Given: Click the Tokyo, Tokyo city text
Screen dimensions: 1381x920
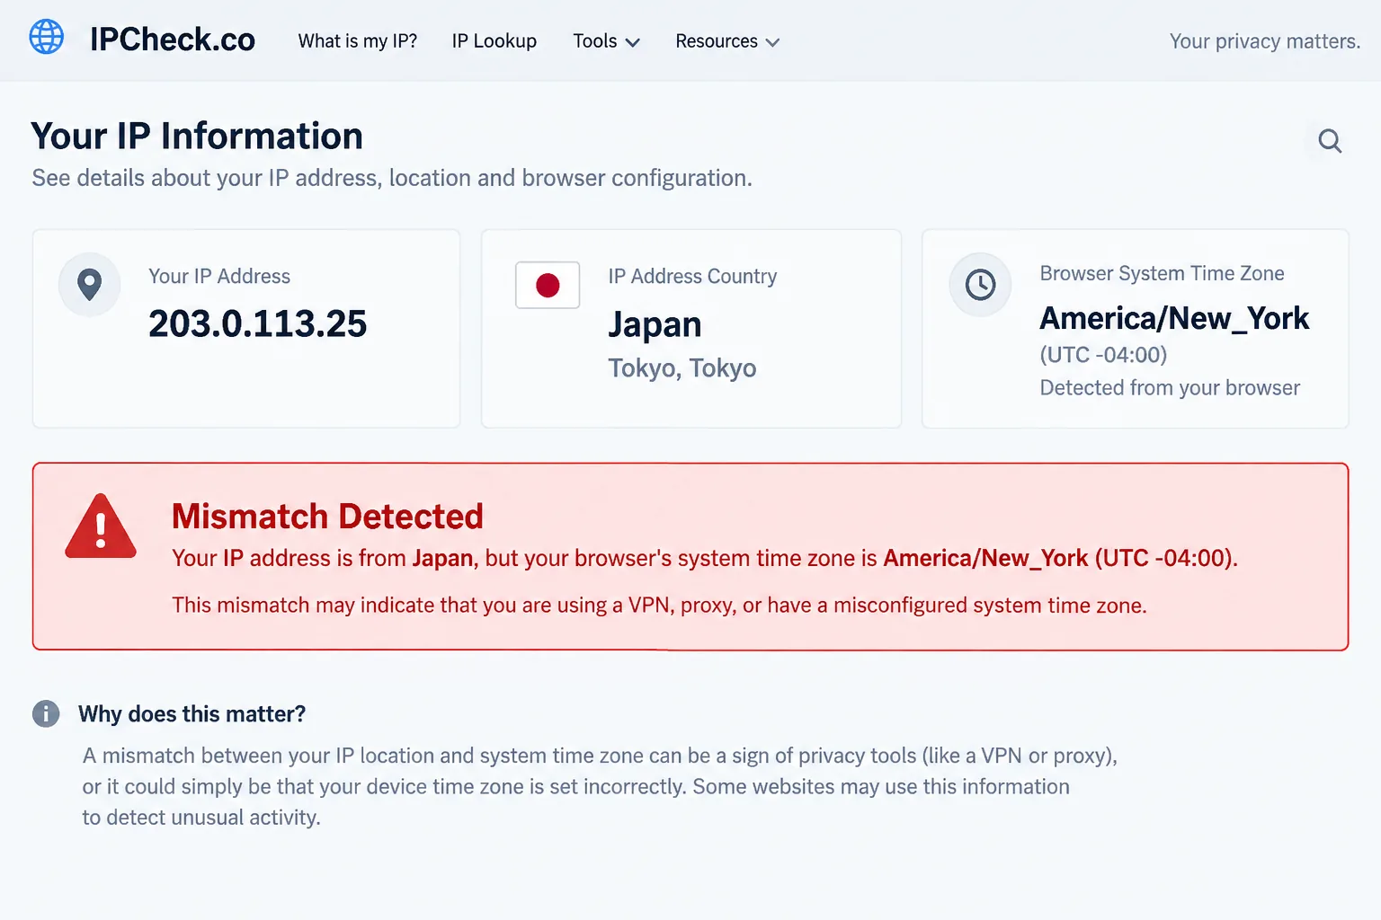Looking at the screenshot, I should (x=682, y=368).
